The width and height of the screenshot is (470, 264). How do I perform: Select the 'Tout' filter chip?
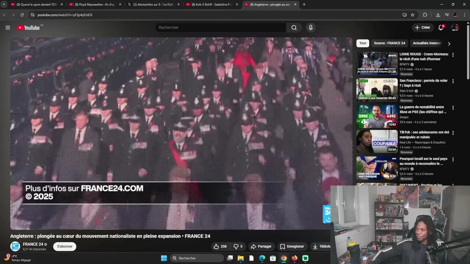click(x=363, y=43)
